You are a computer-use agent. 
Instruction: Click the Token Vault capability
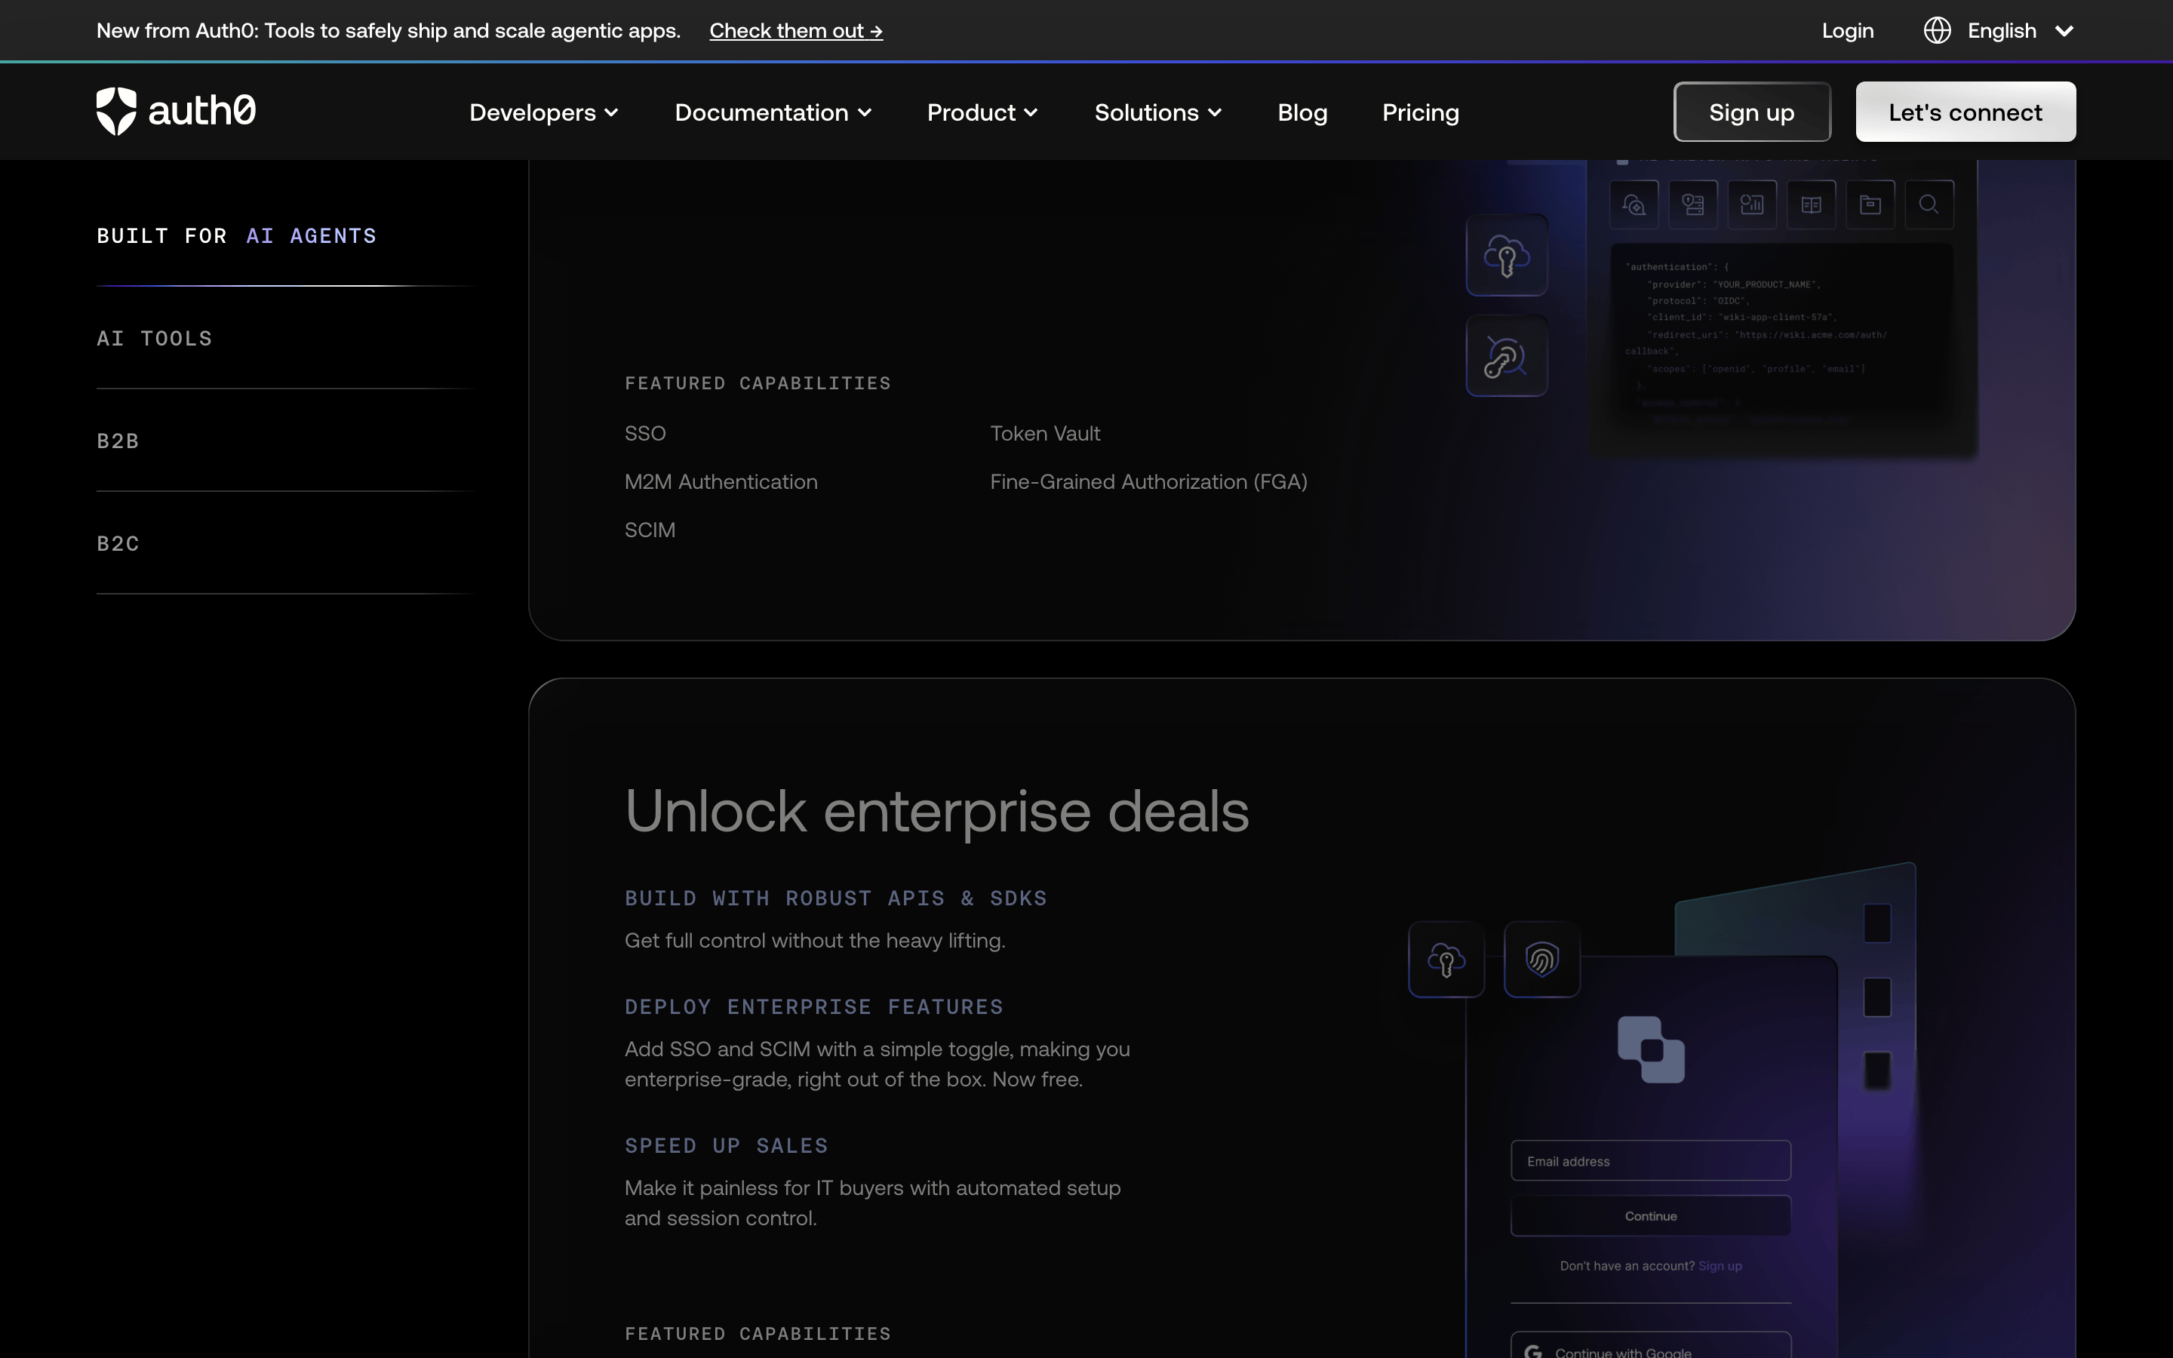pyautogui.click(x=1044, y=433)
